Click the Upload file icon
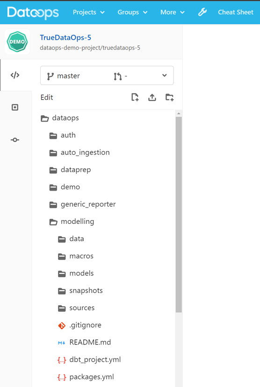260x387 pixels. point(152,97)
